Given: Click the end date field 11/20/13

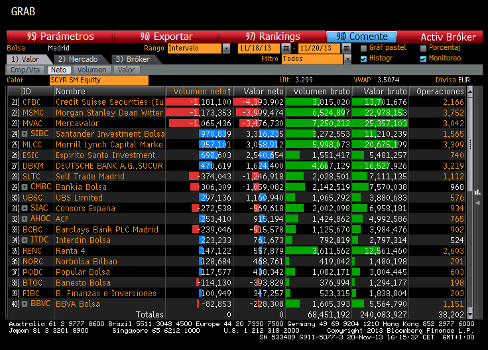Looking at the screenshot, I should click(x=320, y=48).
